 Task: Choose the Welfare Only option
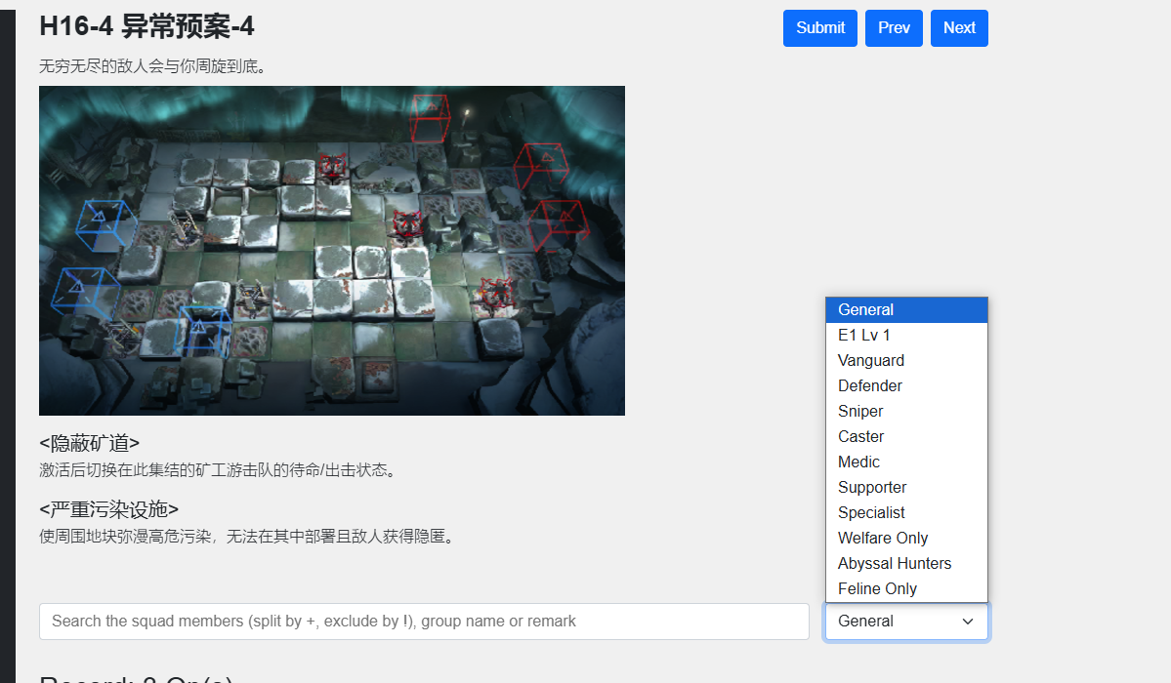pyautogui.click(x=906, y=539)
